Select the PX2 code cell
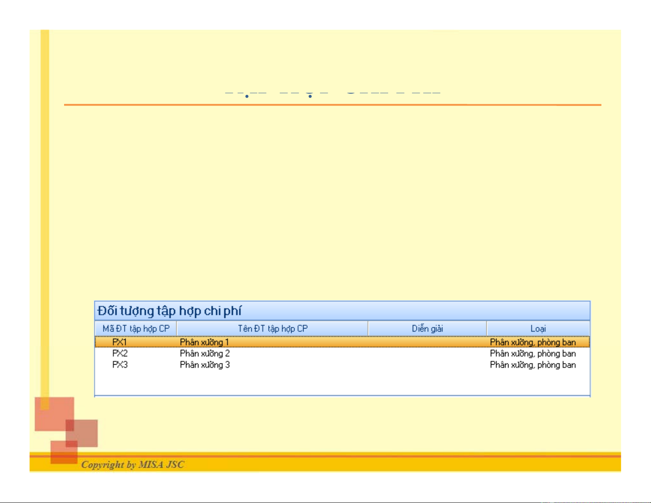 (x=120, y=354)
